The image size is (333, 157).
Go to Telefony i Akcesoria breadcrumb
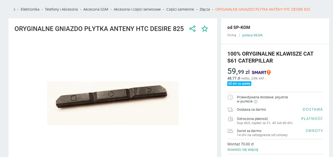(x=61, y=9)
